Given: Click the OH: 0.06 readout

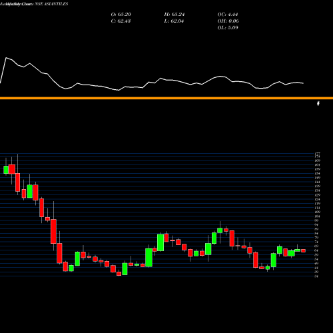Looking at the screenshot, I should (228, 21).
